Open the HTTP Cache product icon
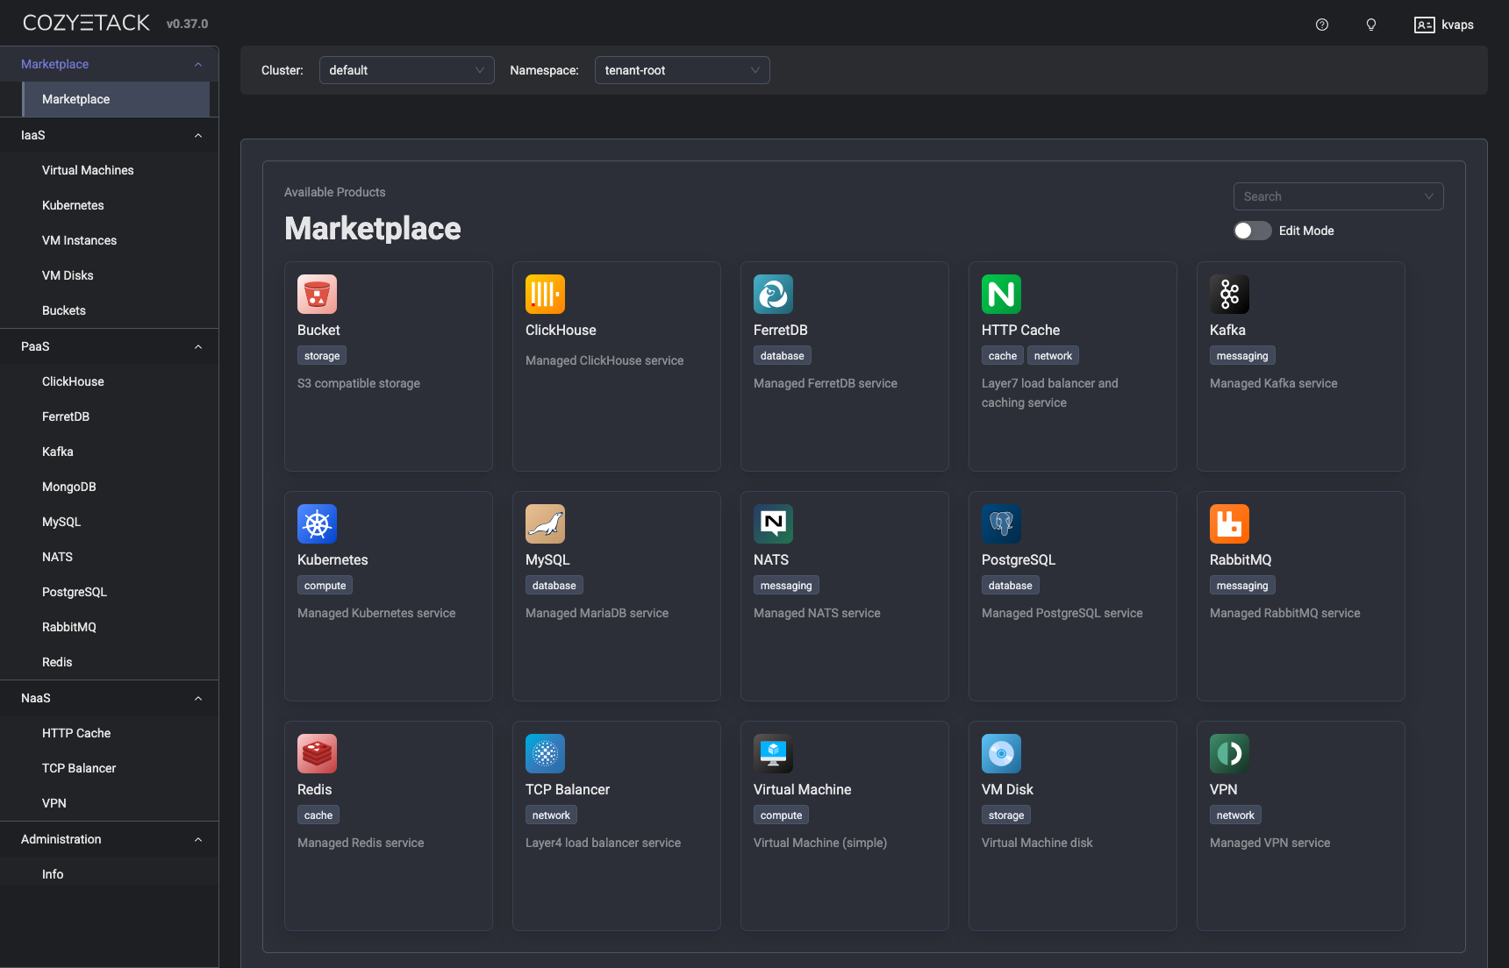The height and width of the screenshot is (968, 1509). pyautogui.click(x=1001, y=294)
